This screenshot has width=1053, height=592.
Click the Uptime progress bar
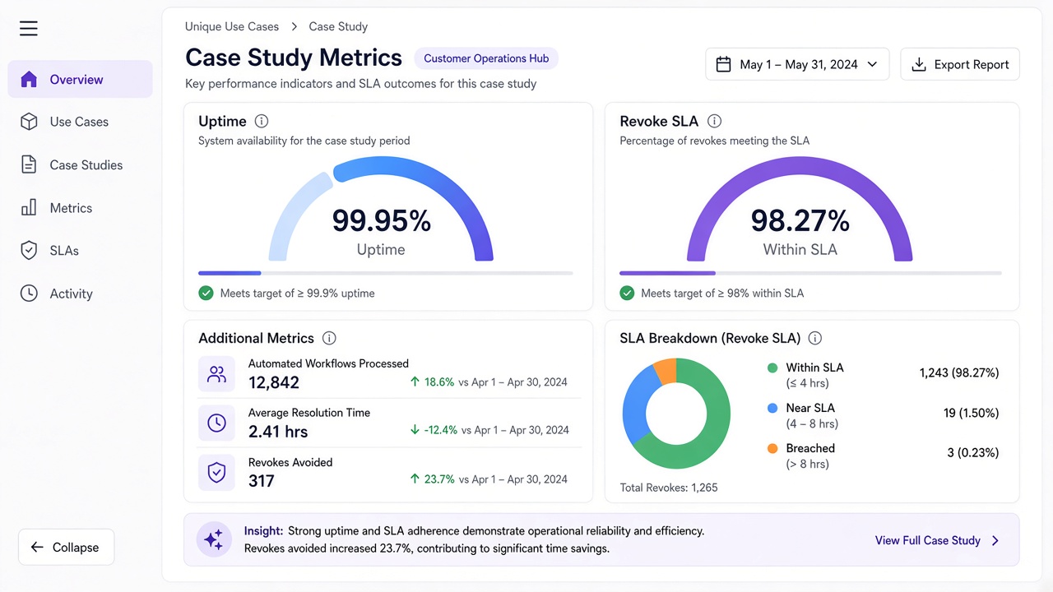click(x=386, y=273)
